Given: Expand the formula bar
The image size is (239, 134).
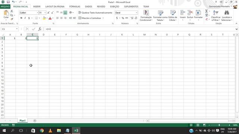Looking at the screenshot, I should [236, 29].
